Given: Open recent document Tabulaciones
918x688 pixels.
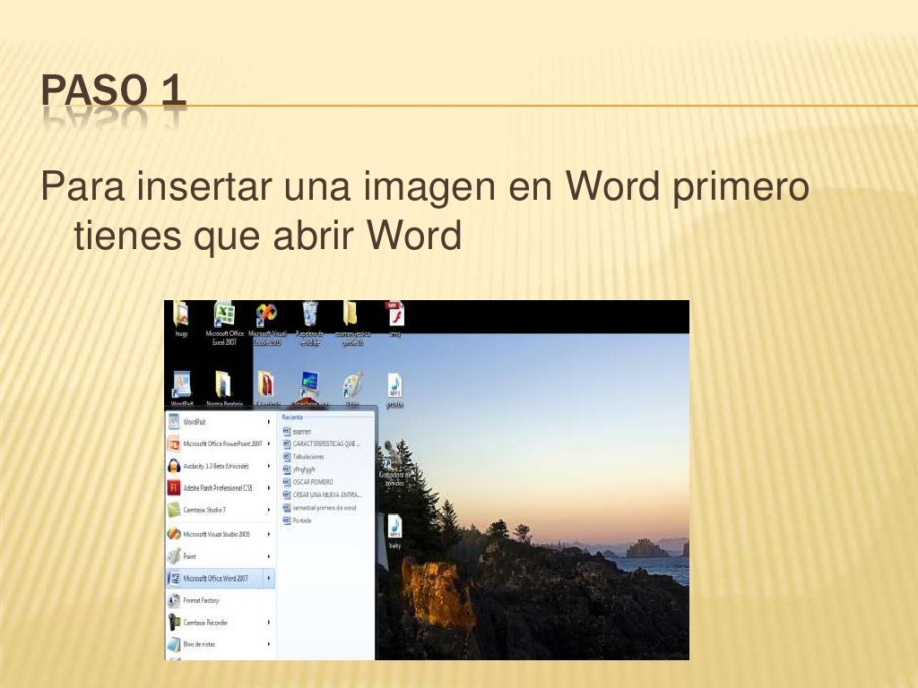Looking at the screenshot, I should (303, 457).
